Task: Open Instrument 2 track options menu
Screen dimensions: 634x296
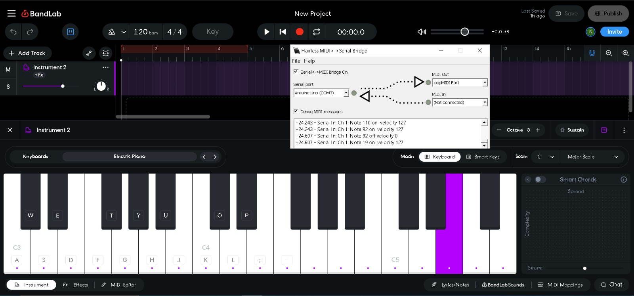Action: point(105,67)
